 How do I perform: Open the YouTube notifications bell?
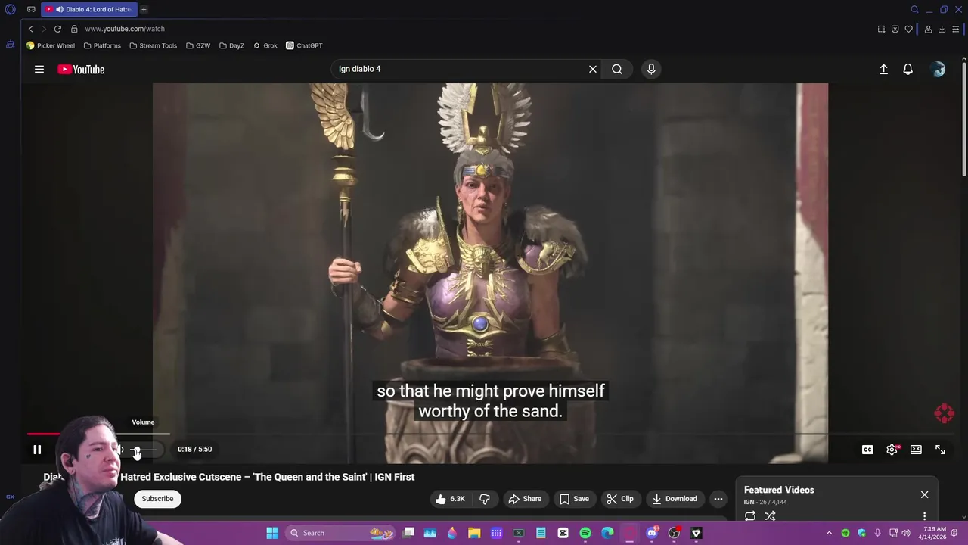point(908,69)
